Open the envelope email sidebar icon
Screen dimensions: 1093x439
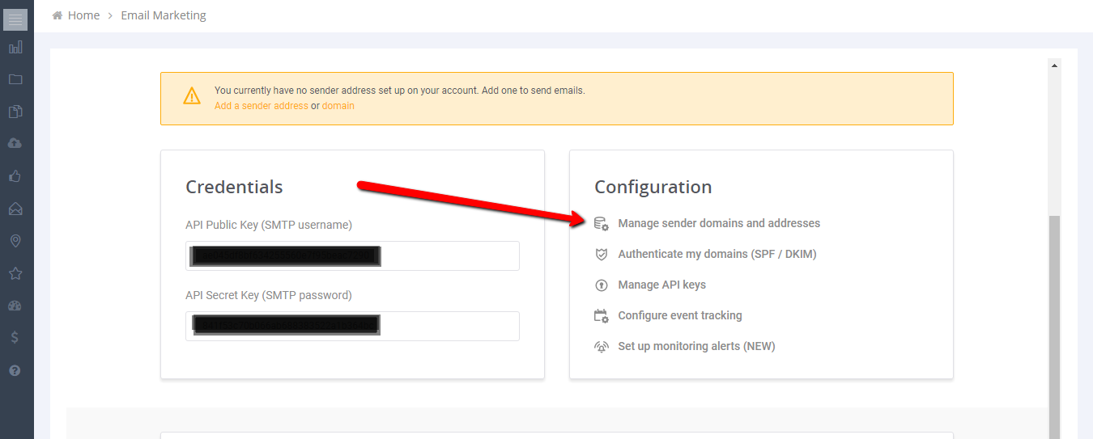tap(15, 209)
